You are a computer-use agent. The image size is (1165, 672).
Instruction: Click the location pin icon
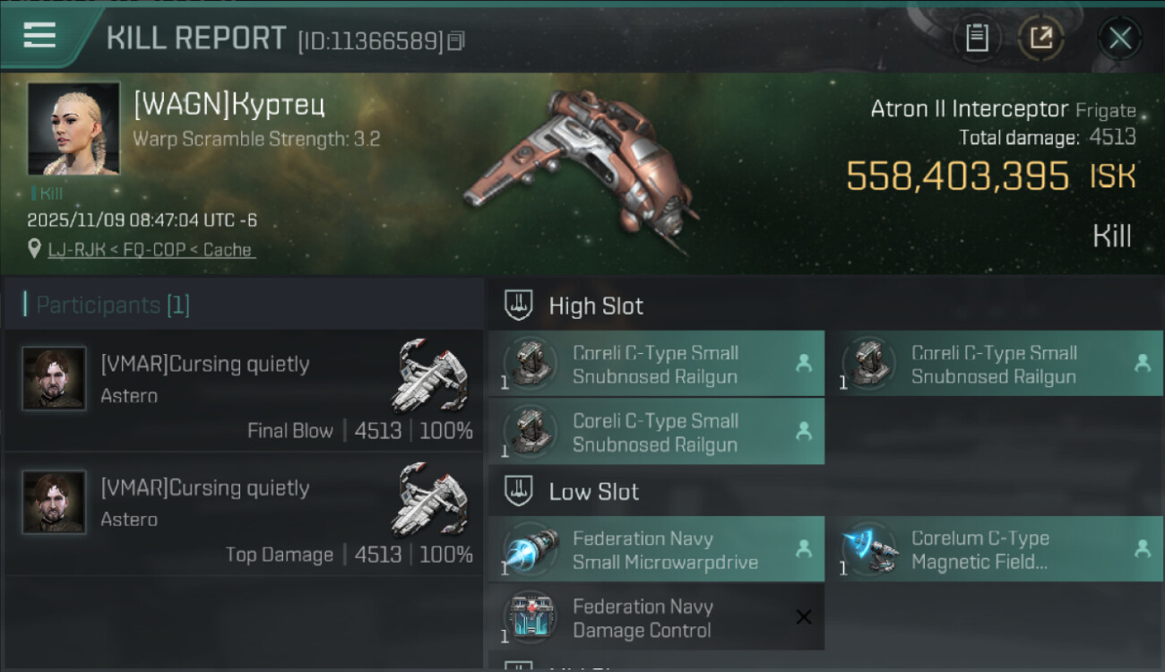click(35, 250)
